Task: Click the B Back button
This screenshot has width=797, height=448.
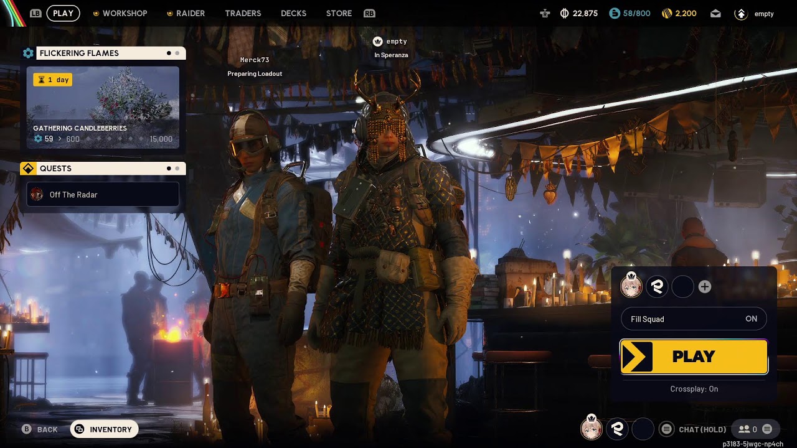Action: click(x=39, y=429)
